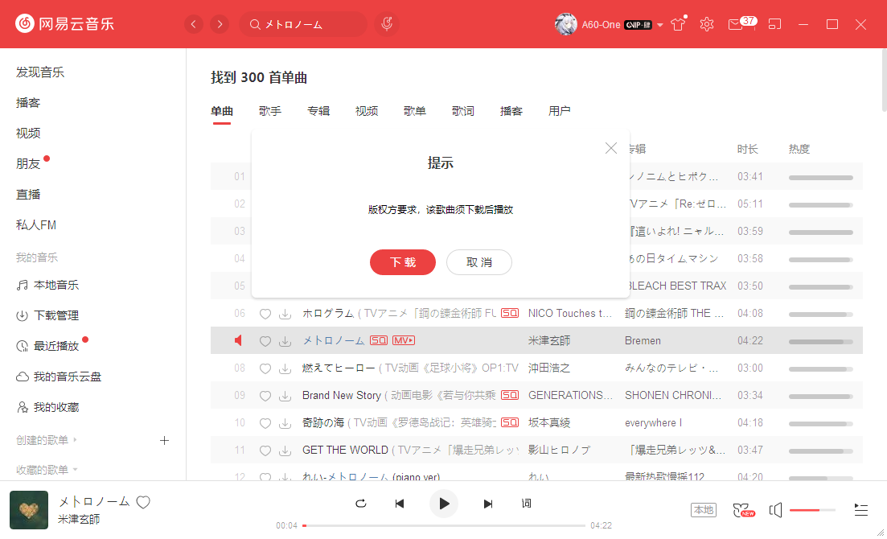Open the settings gear icon
Image resolution: width=887 pixels, height=539 pixels.
coord(707,24)
